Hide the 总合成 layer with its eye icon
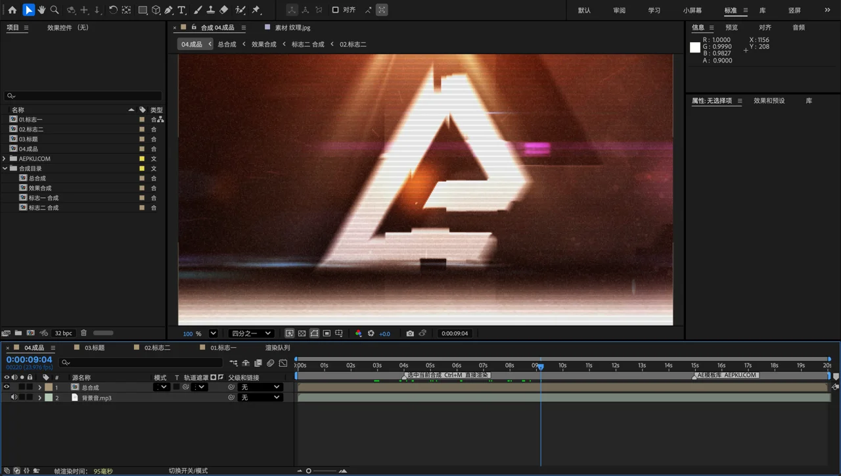 [x=7, y=387]
